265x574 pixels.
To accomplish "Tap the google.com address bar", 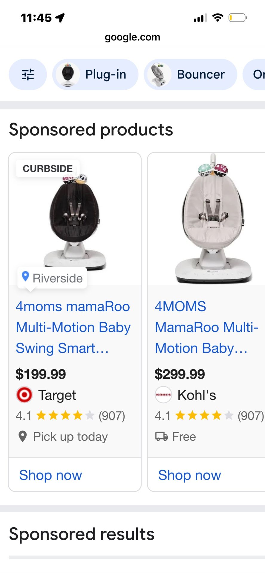I will pyautogui.click(x=132, y=37).
